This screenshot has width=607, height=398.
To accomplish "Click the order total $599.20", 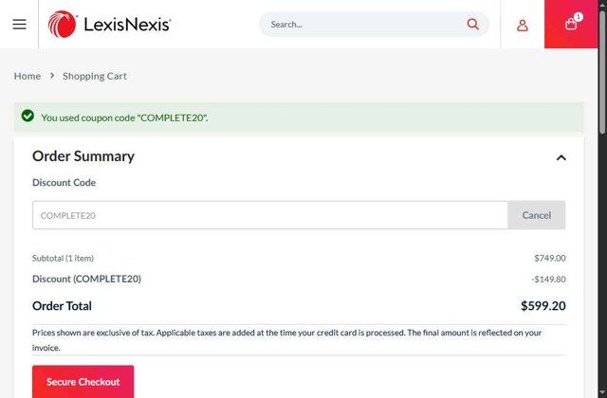I will 543,306.
